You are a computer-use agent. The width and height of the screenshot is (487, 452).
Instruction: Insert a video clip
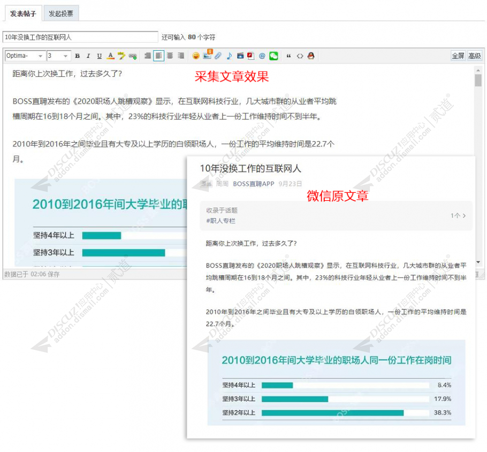coord(240,56)
